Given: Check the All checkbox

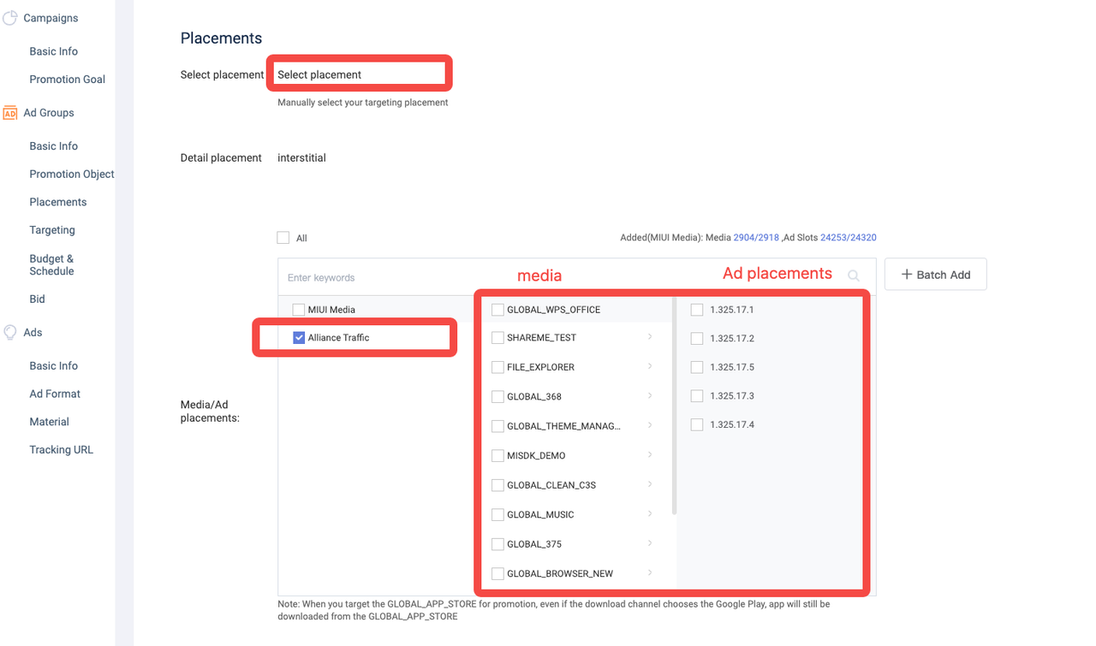Looking at the screenshot, I should coord(283,238).
